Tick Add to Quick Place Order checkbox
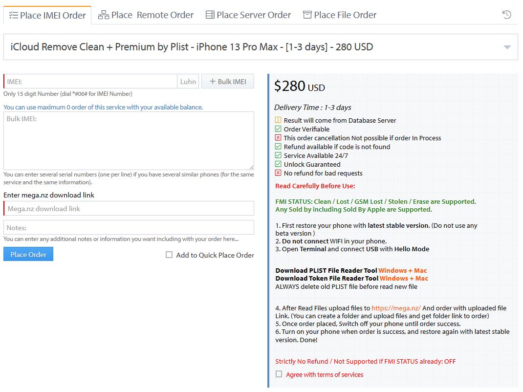Viewport: 523px width, 392px height. pos(169,255)
